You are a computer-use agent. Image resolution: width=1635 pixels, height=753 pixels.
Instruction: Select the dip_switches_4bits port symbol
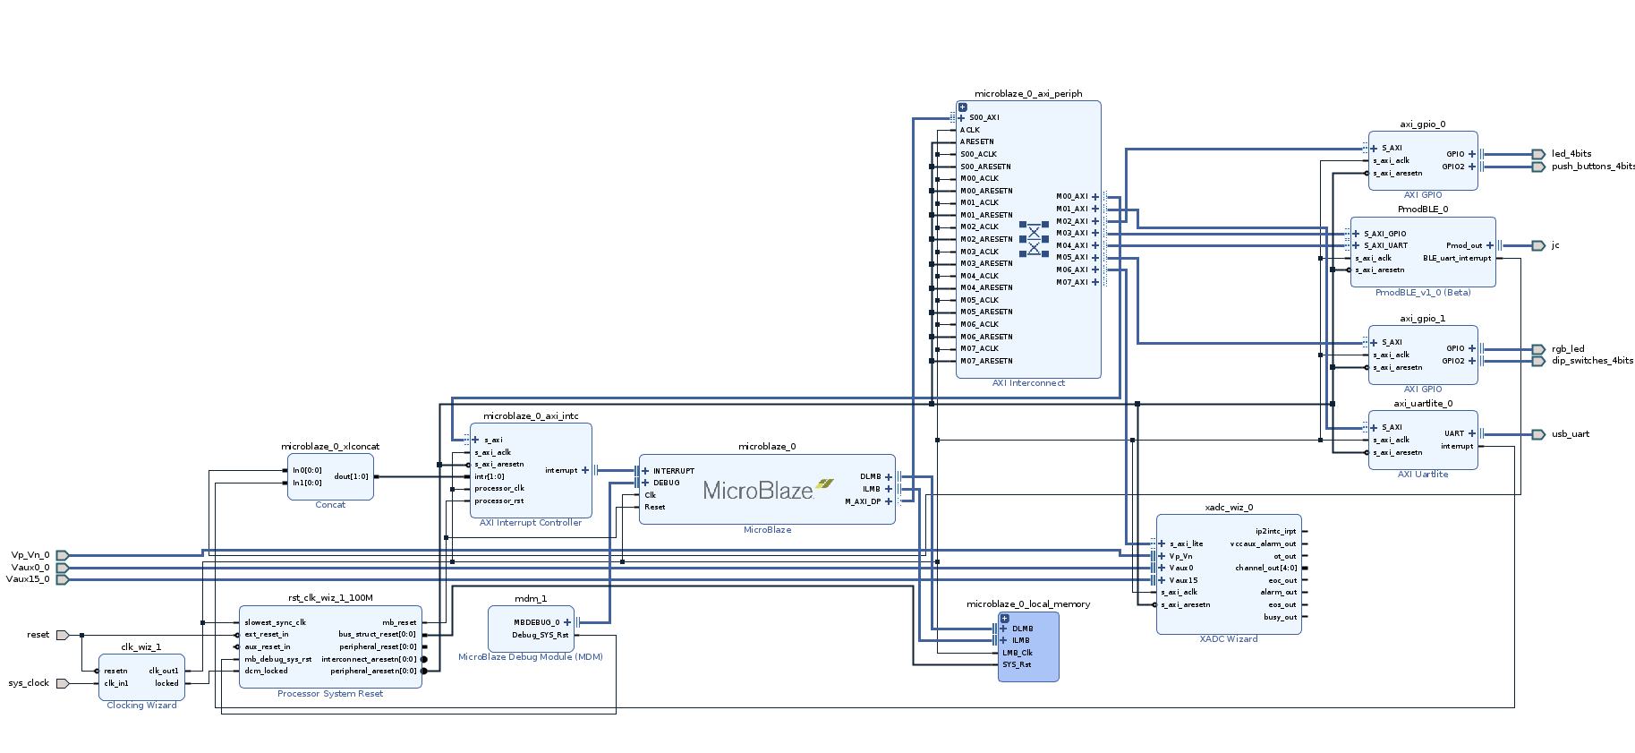pyautogui.click(x=1537, y=361)
